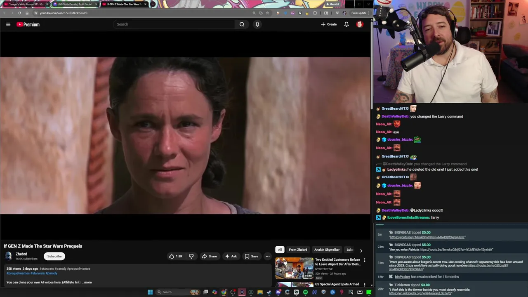Select the From Zhebrd filter chip
528x297 pixels.
point(298,250)
